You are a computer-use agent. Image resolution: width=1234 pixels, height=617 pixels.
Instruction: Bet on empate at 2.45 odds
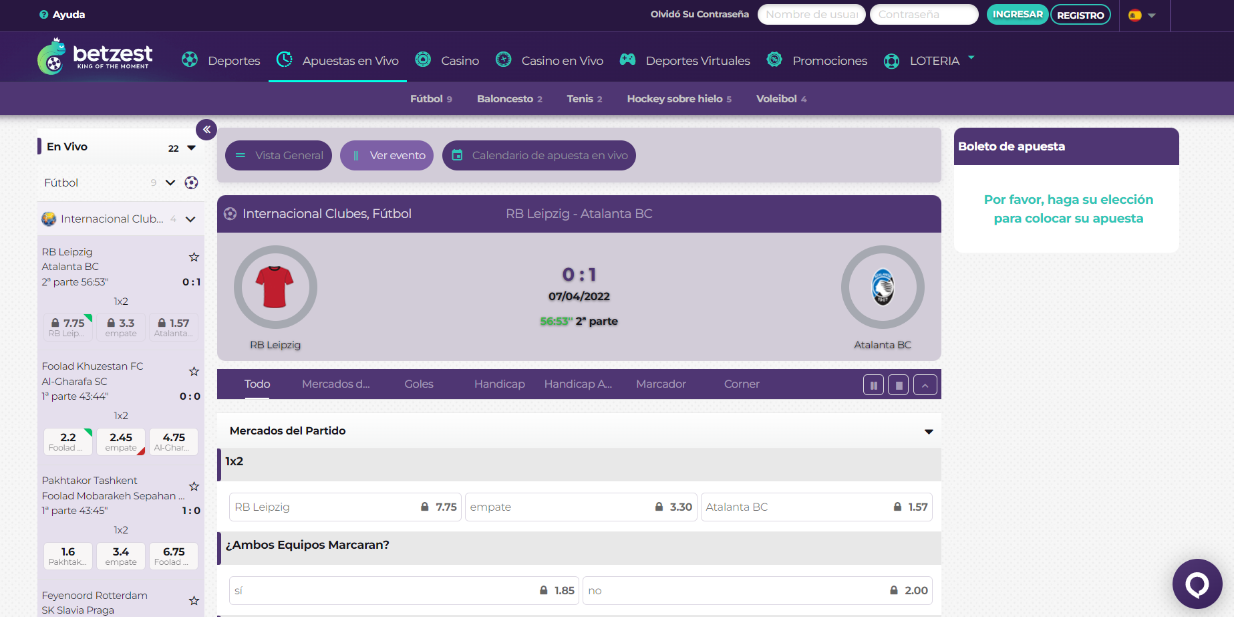coord(121,442)
